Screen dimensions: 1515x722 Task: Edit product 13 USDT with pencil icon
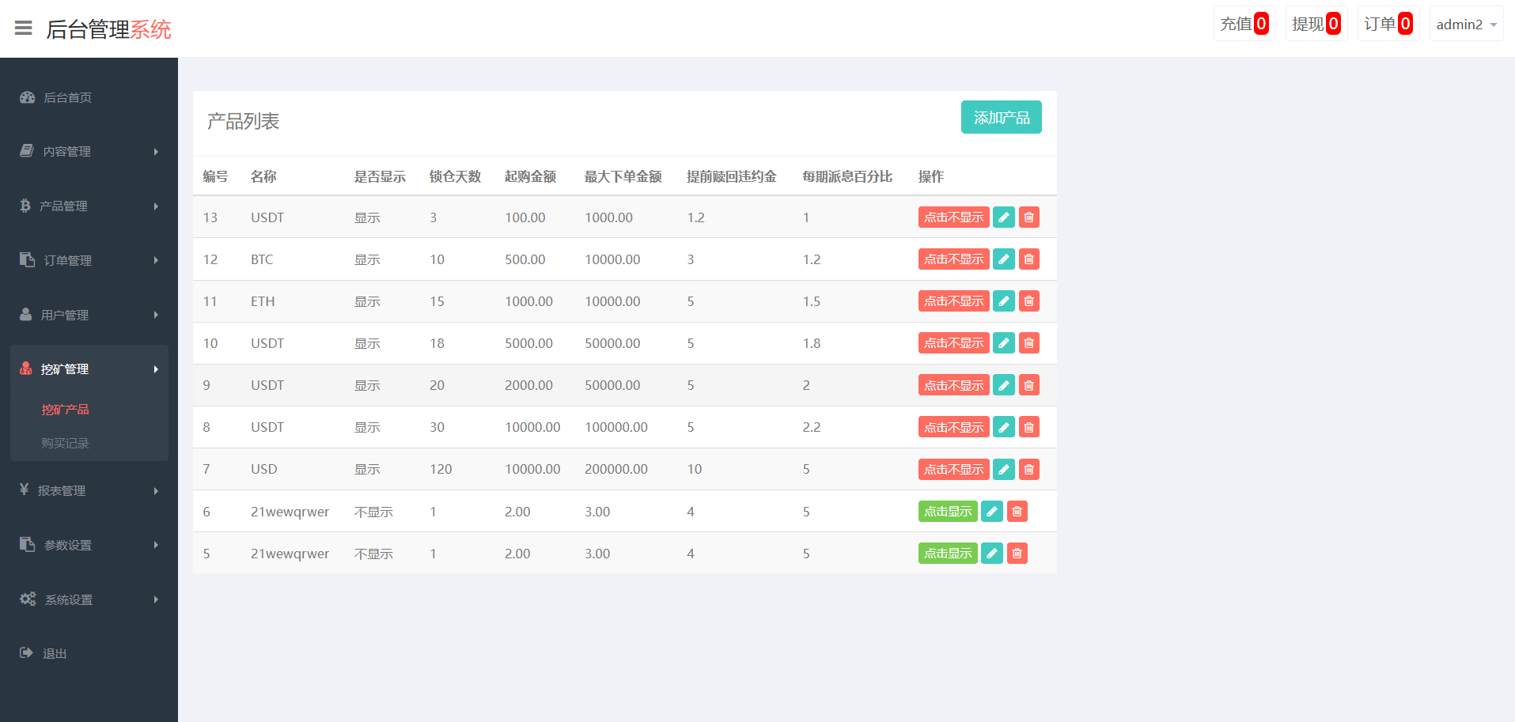pyautogui.click(x=1003, y=217)
